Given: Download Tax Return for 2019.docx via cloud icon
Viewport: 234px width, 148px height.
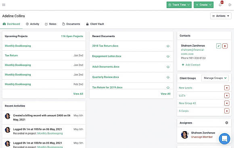Looking at the screenshot, I should [168, 88].
